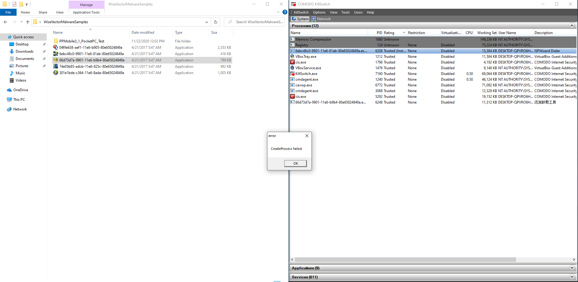Click the KillSwitch.exe process icon

tap(292, 74)
